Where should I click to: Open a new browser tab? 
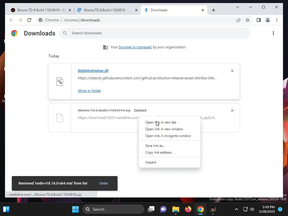tap(213, 10)
